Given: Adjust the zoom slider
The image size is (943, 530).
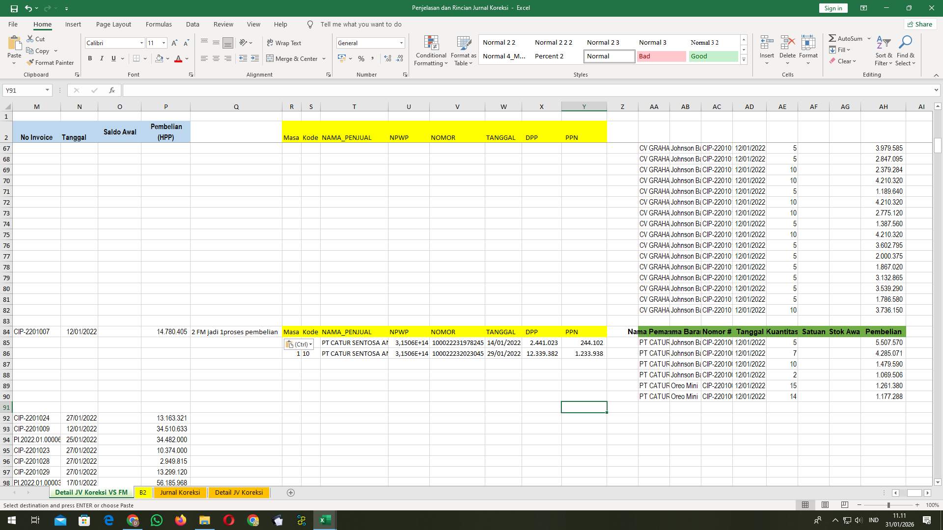Looking at the screenshot, I should (x=889, y=504).
